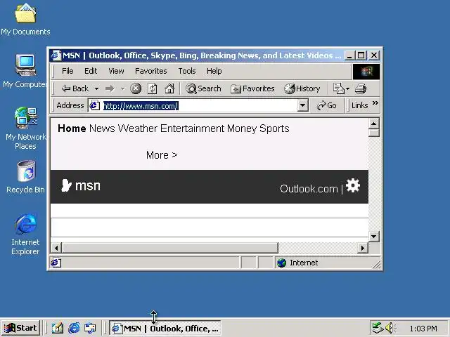Click the page icon in Address bar
Viewport: 450px width, 337px height.
click(94, 105)
